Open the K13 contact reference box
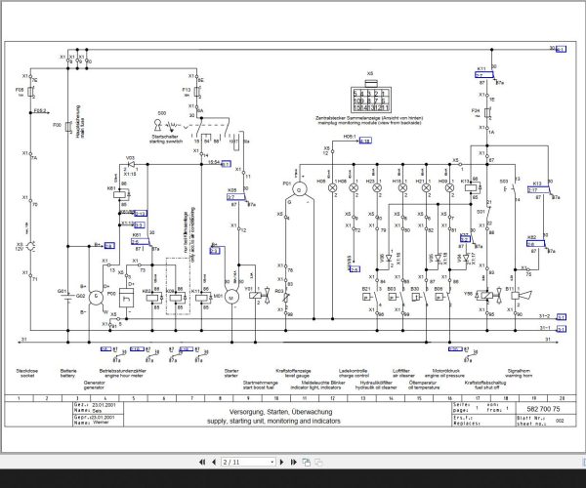 538,189
